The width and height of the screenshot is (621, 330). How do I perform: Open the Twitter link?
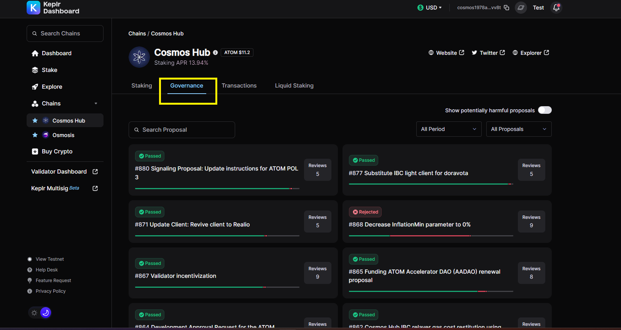pos(488,53)
